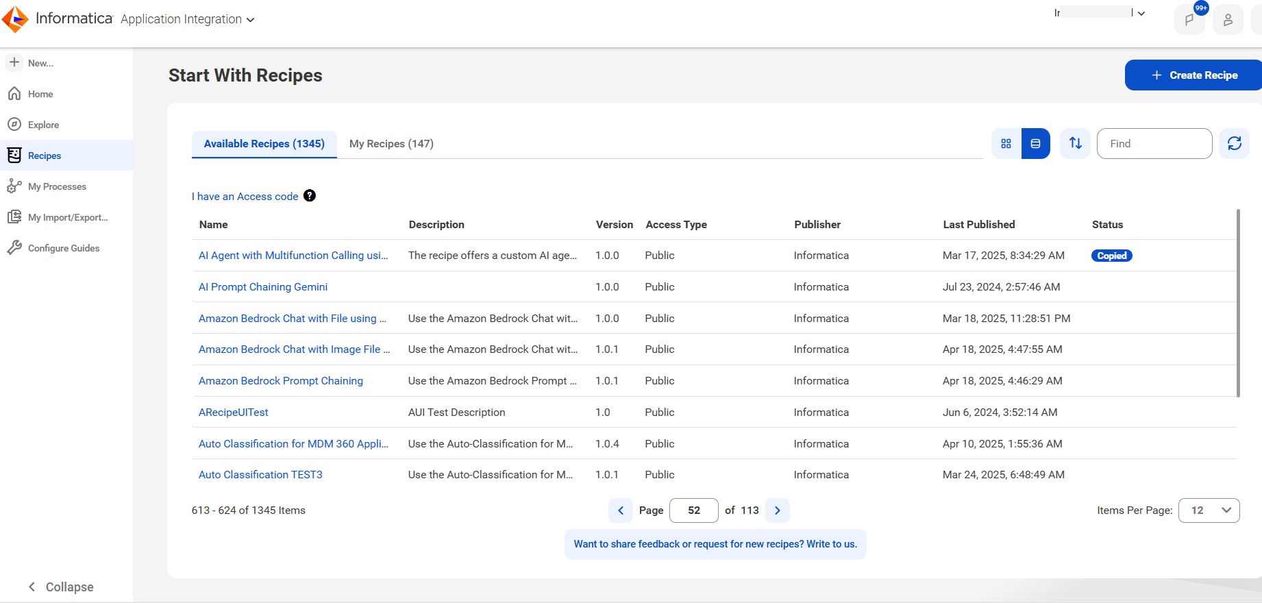1262x603 pixels.
Task: Click the Create Recipe button
Action: (x=1193, y=75)
